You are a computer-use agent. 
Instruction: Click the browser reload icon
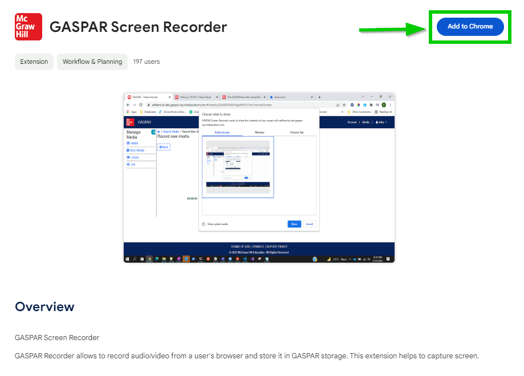[x=141, y=105]
